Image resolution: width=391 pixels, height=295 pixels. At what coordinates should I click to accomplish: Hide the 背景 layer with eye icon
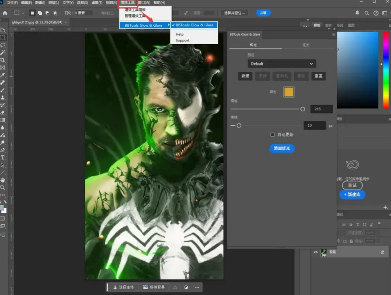[316, 252]
